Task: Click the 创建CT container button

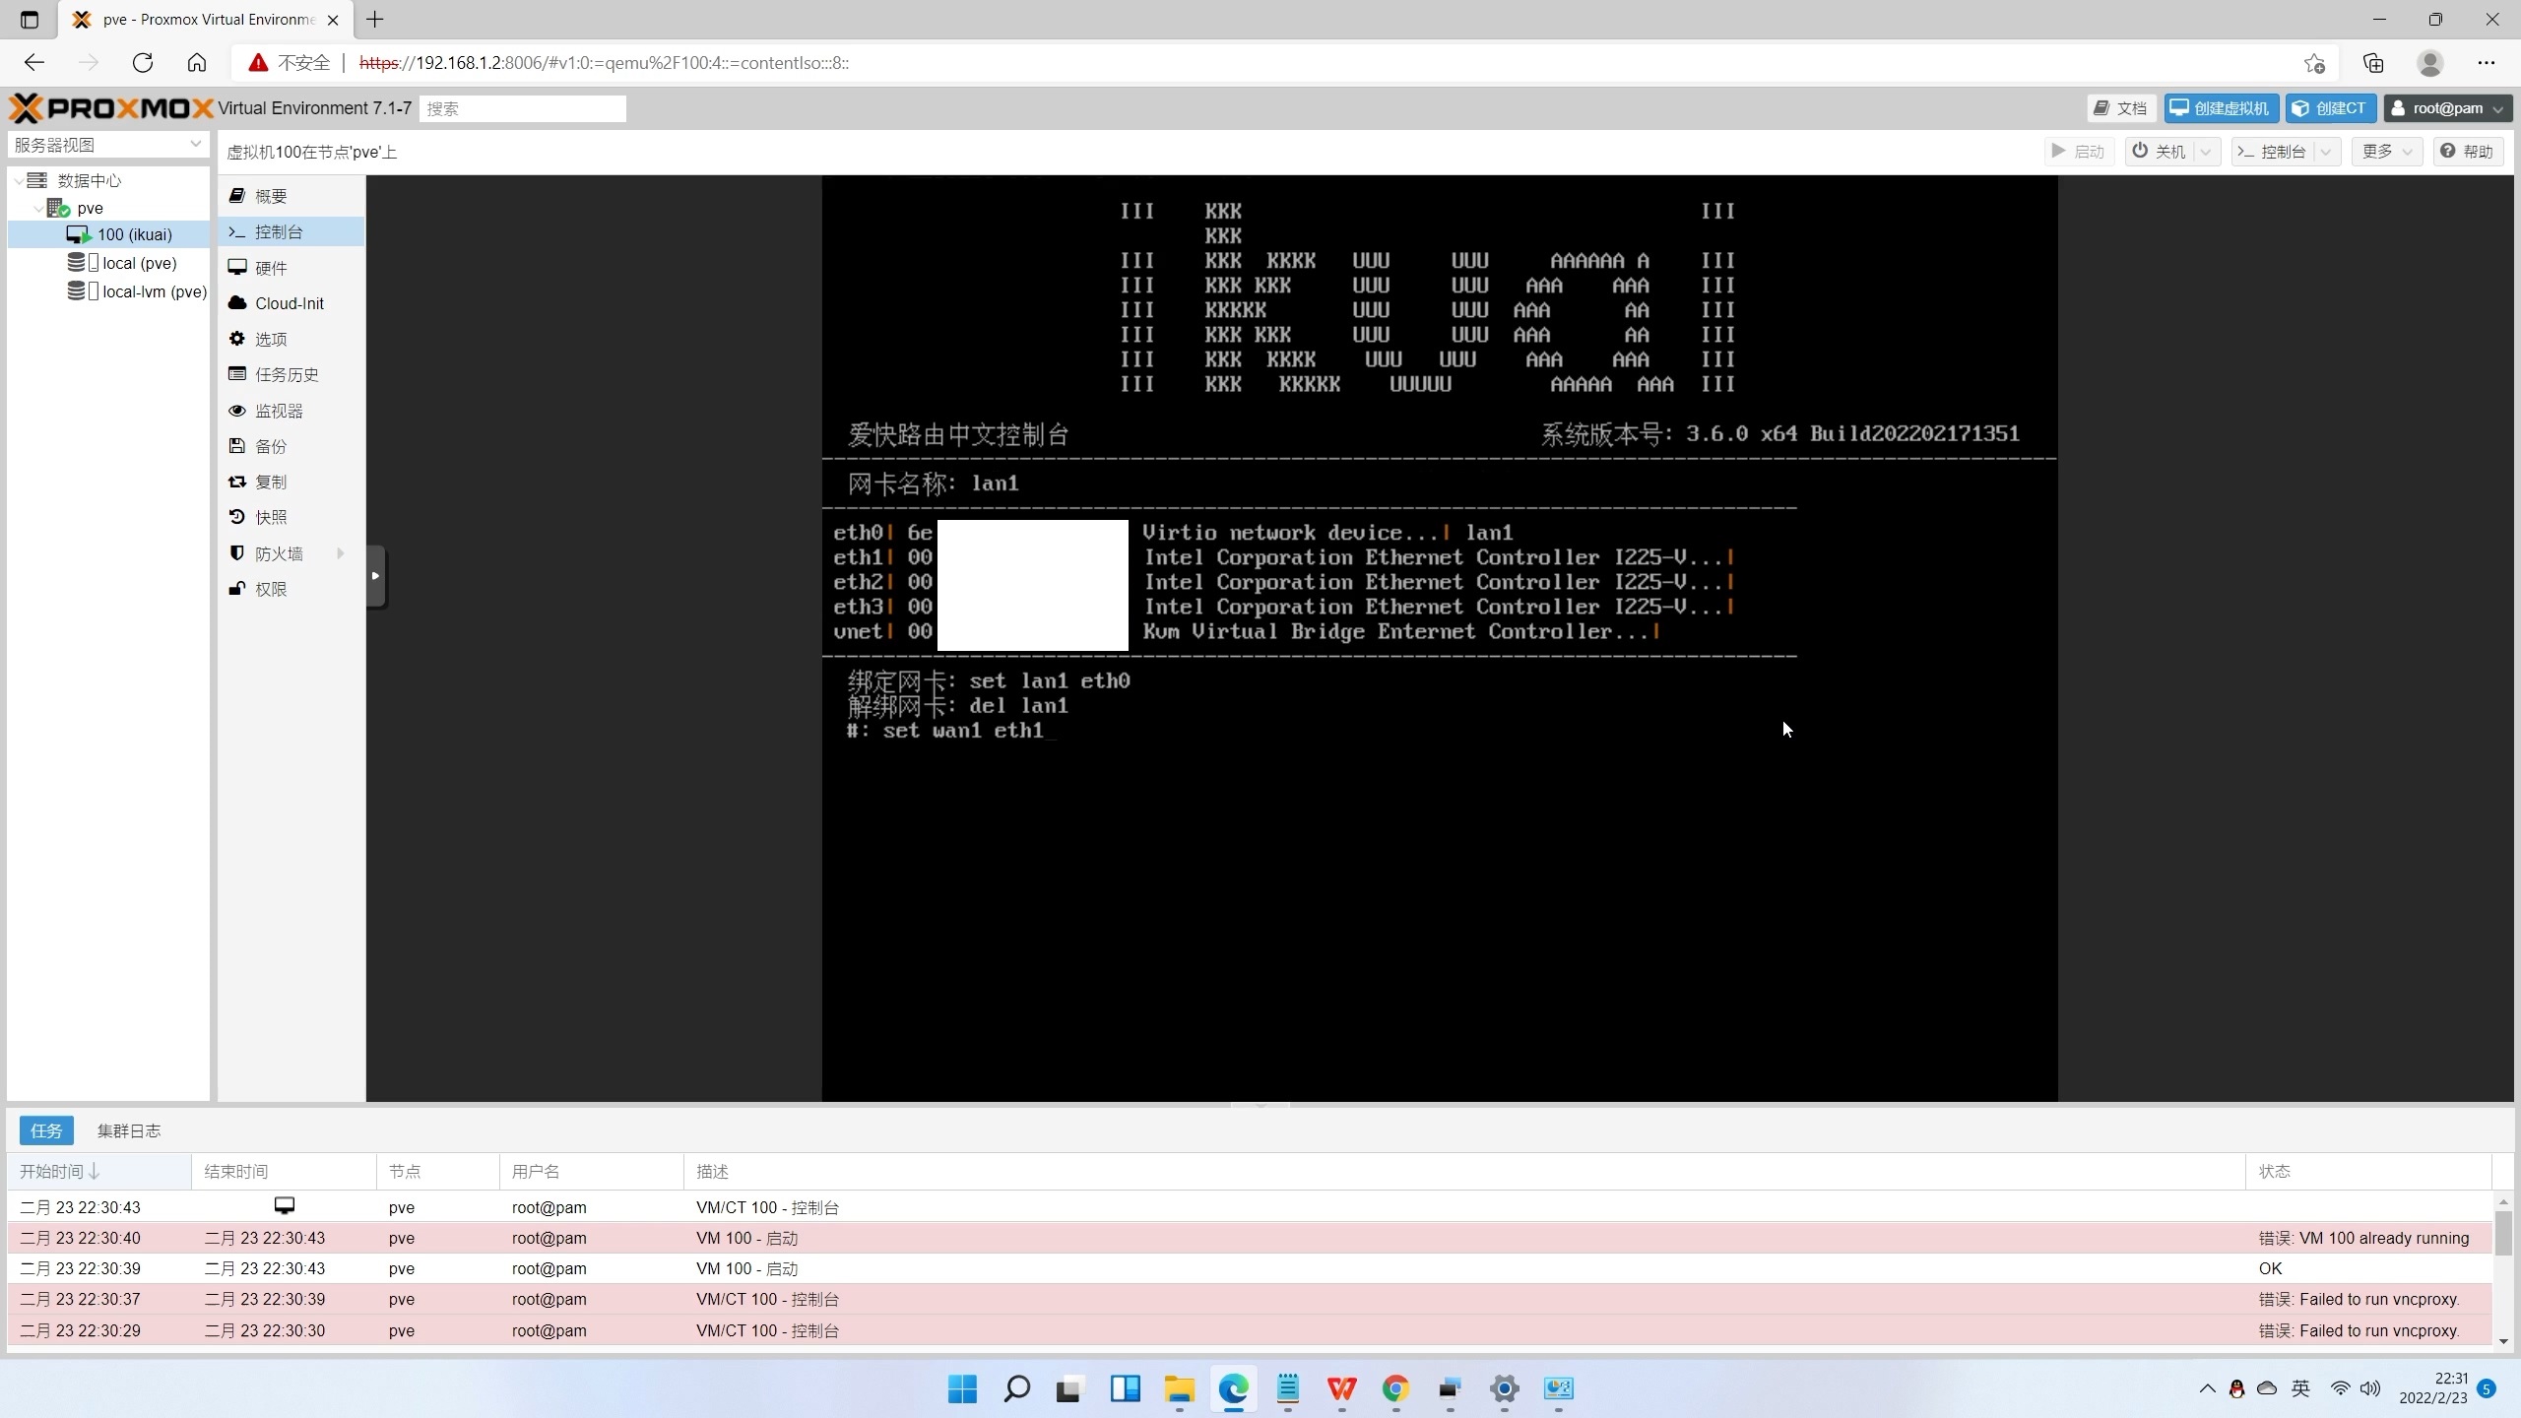Action: tap(2329, 108)
